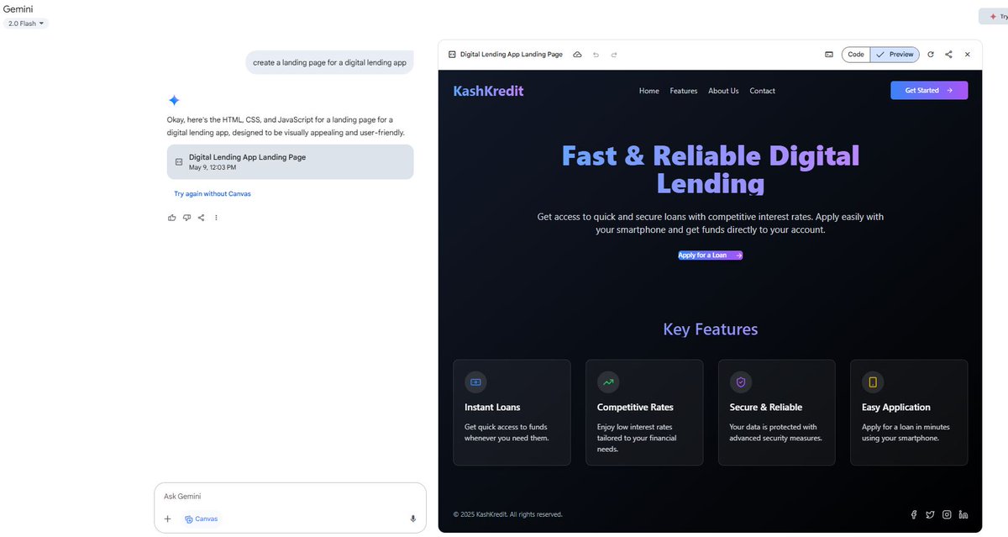Click the plus attachment icon

168,519
